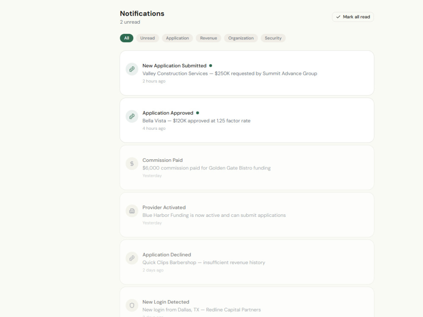Screen dimensions: 423x317
Task: Click the shield icon on New Login Detected
Action: (132, 306)
